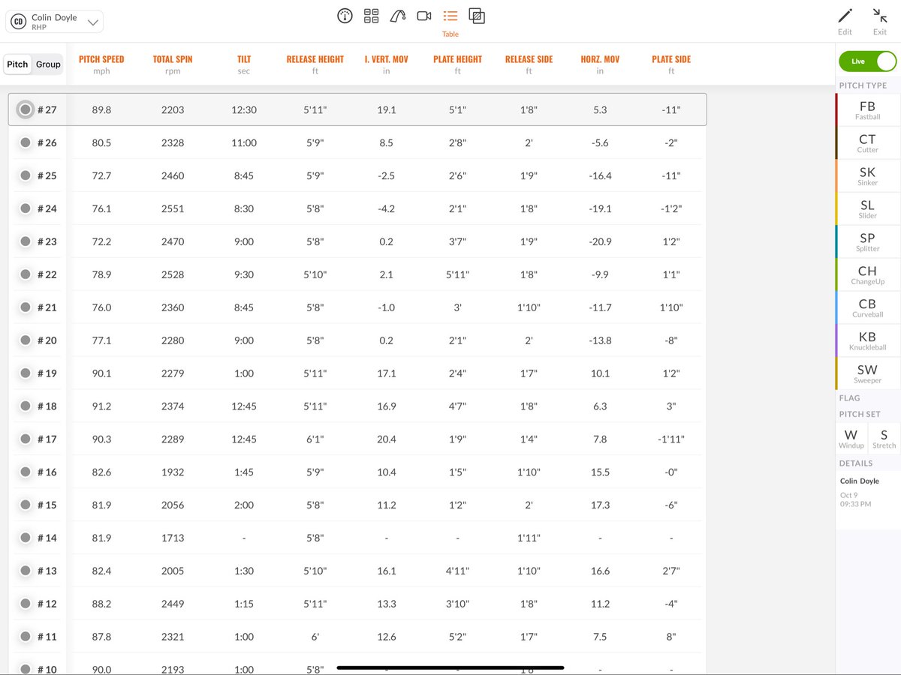Select the radio dot for pitch #16
This screenshot has width=901, height=675.
[26, 472]
